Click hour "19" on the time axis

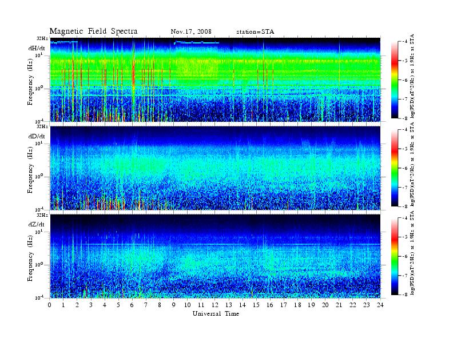tap(311, 305)
